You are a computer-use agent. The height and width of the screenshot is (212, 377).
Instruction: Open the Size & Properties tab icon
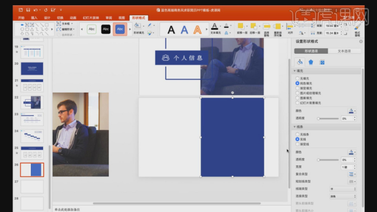coord(322,62)
